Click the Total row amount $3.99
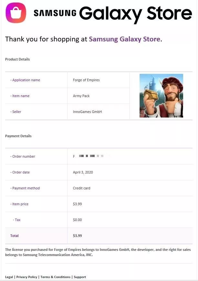The width and height of the screenshot is (198, 281). pyautogui.click(x=77, y=236)
